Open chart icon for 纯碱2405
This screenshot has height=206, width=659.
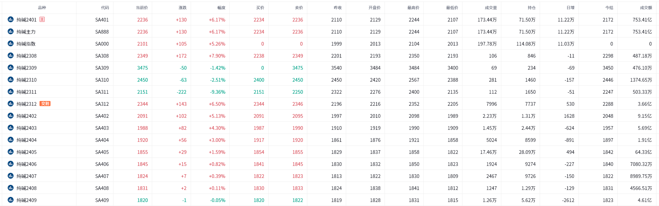(x=11, y=152)
